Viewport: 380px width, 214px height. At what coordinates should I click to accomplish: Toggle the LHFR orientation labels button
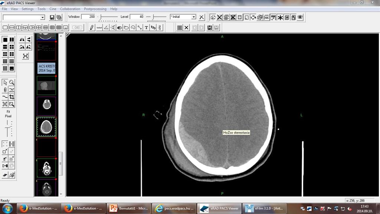click(253, 17)
